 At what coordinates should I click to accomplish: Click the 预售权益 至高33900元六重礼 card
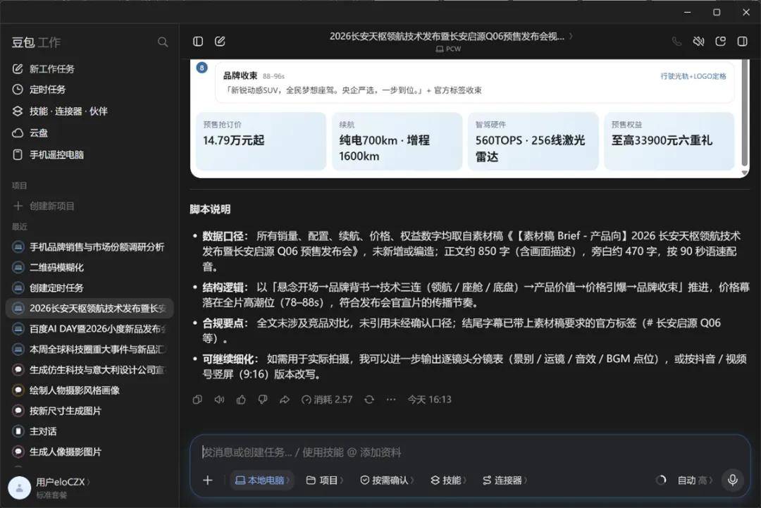click(x=669, y=141)
